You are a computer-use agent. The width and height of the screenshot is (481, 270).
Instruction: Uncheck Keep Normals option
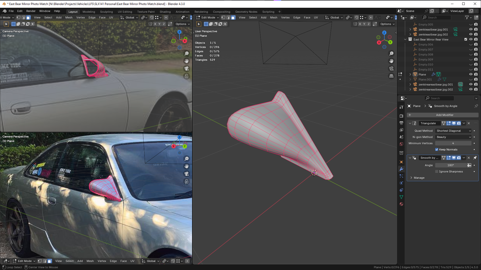pyautogui.click(x=437, y=149)
